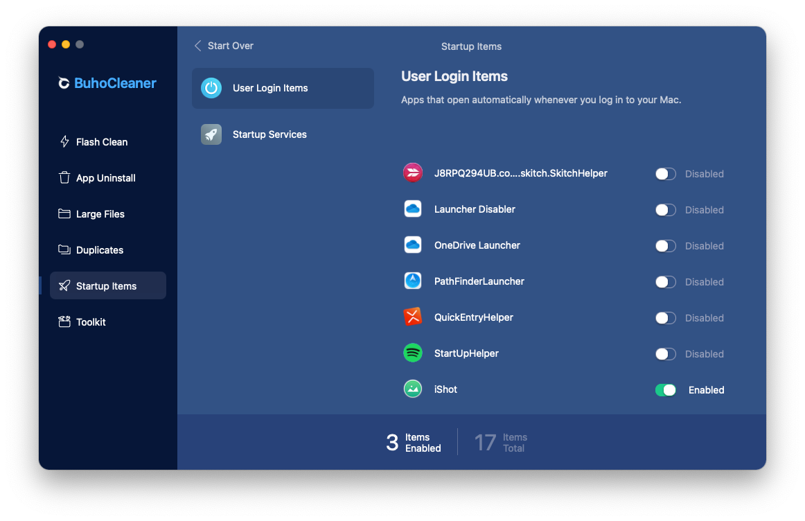Screen dimensions: 805x521
Task: Click the Startup Services rocket icon
Action: pos(211,134)
